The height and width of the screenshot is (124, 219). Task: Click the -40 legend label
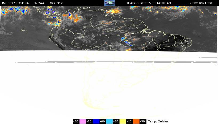[129, 121]
